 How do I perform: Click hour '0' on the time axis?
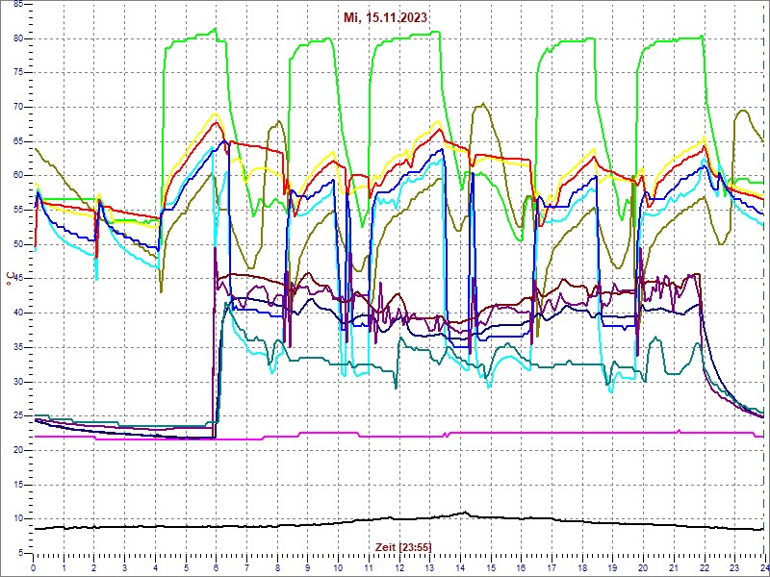34,566
